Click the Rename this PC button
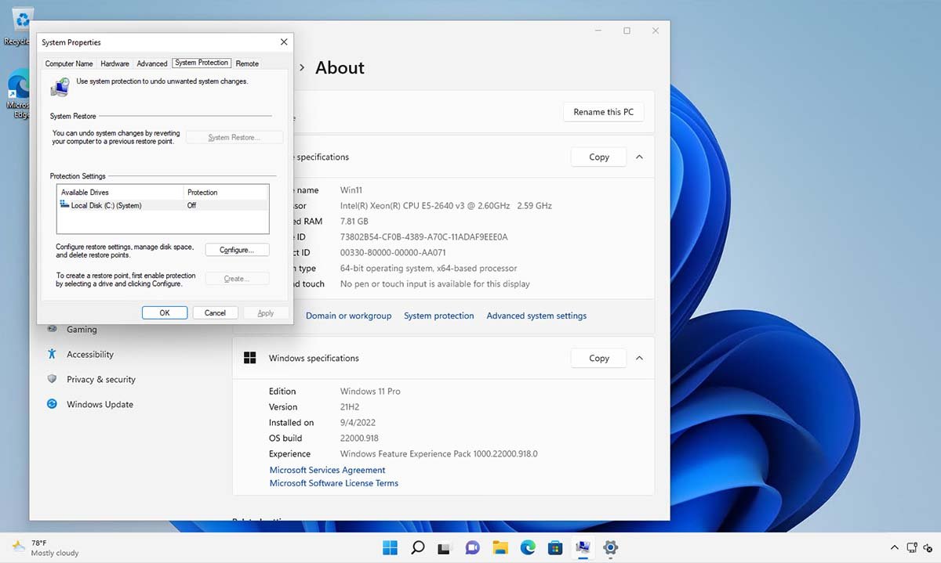The height and width of the screenshot is (563, 941). (x=603, y=112)
